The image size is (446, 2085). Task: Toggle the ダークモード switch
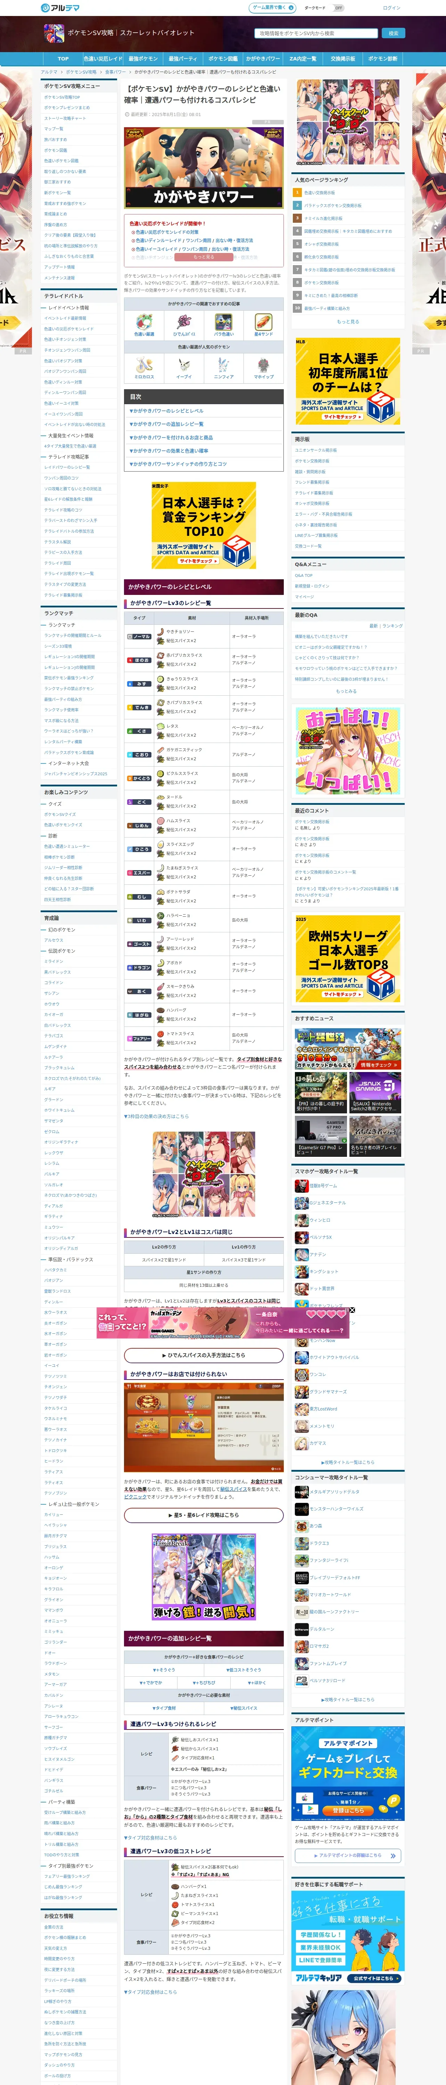tap(338, 8)
